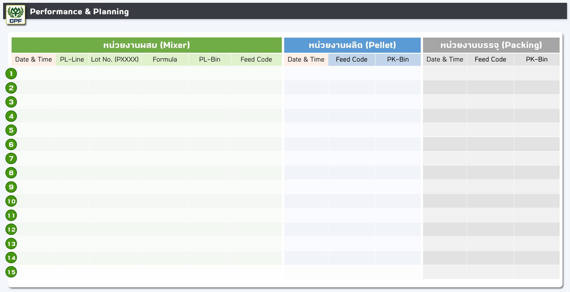Click the Performance & Planning title
The image size is (570, 292).
click(x=79, y=11)
